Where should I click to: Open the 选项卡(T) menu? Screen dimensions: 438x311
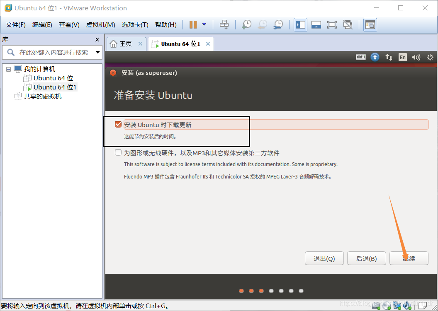[135, 25]
